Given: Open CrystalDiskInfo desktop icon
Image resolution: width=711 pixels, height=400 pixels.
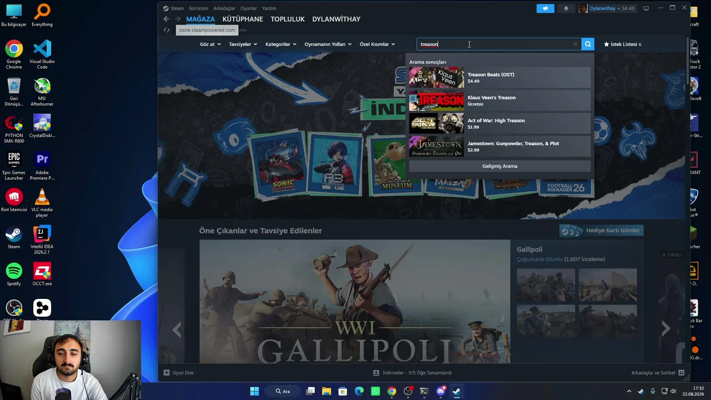Looking at the screenshot, I should (42, 126).
